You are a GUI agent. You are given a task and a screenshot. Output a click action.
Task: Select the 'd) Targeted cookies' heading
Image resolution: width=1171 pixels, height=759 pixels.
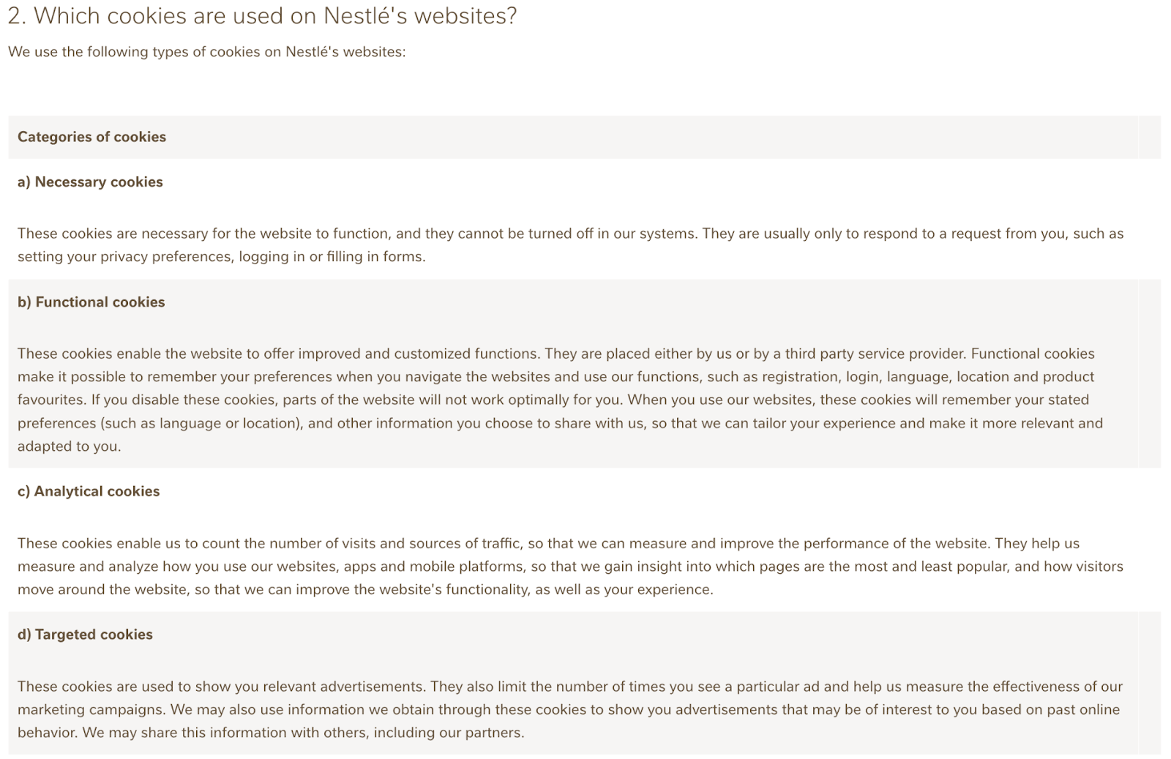tap(85, 635)
